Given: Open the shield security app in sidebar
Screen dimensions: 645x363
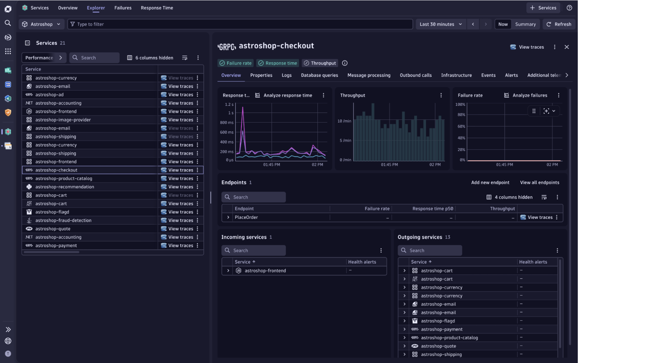Looking at the screenshot, I should point(8,113).
